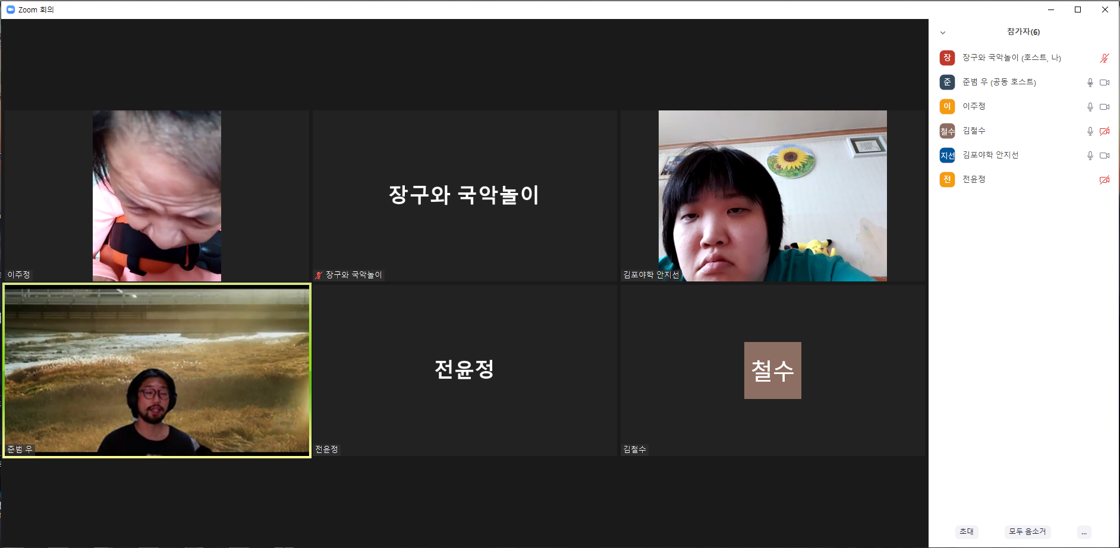
Task: Click the Zoom logo in title bar
Action: pos(10,9)
